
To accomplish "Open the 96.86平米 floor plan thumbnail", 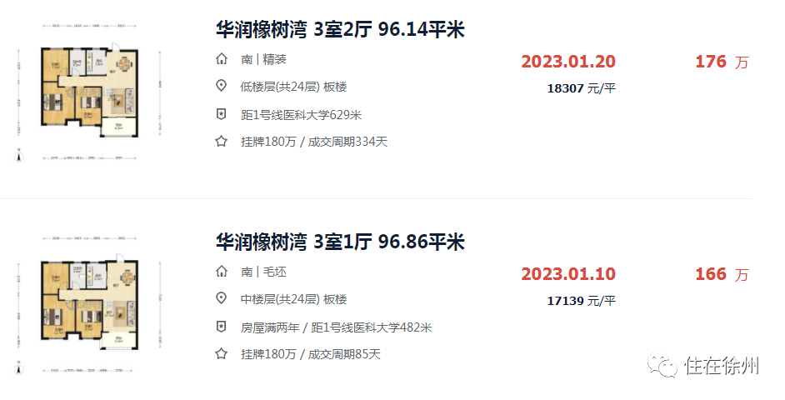I will [89, 305].
